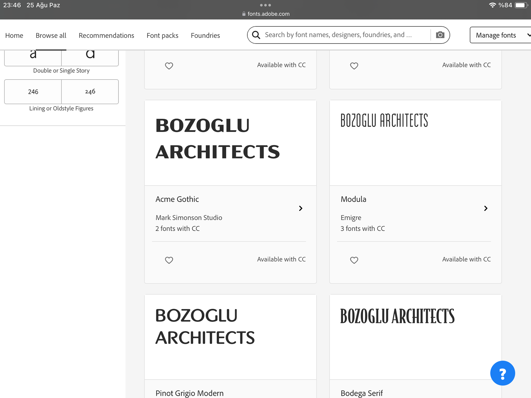Choose oldstyle figures 246 option
Screen dimensions: 531x398
tap(90, 92)
